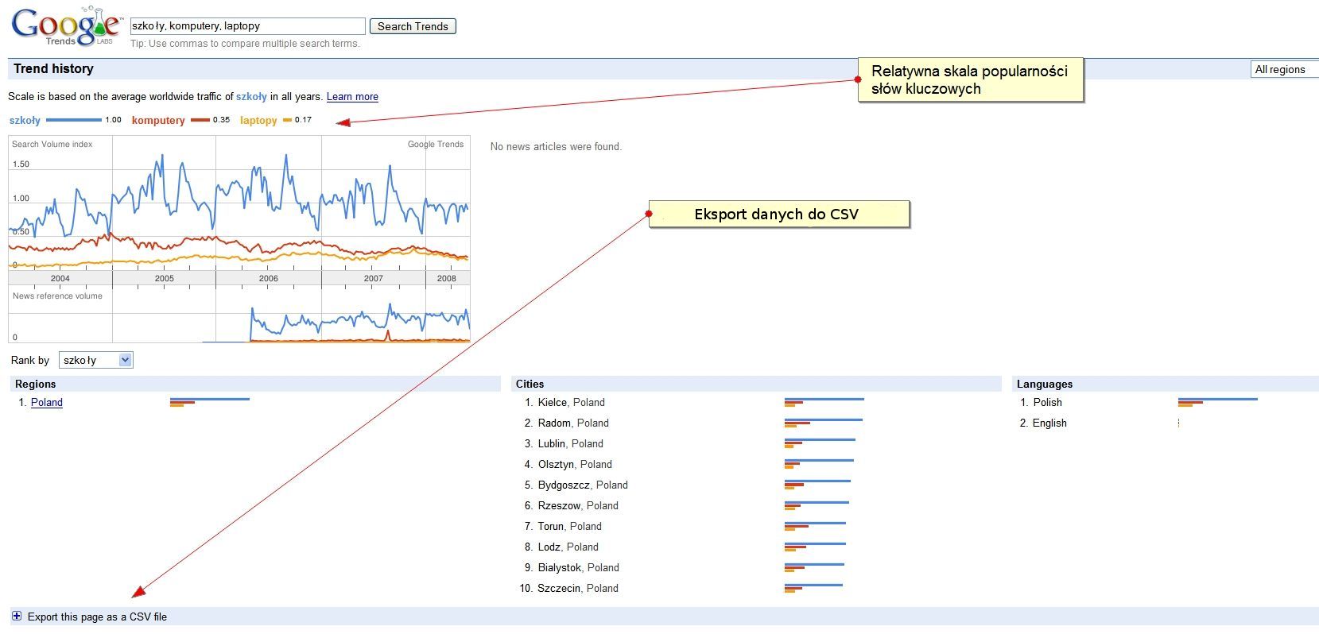1319x634 pixels.
Task: Click the 2005 year label on the chart axis
Action: coord(164,279)
